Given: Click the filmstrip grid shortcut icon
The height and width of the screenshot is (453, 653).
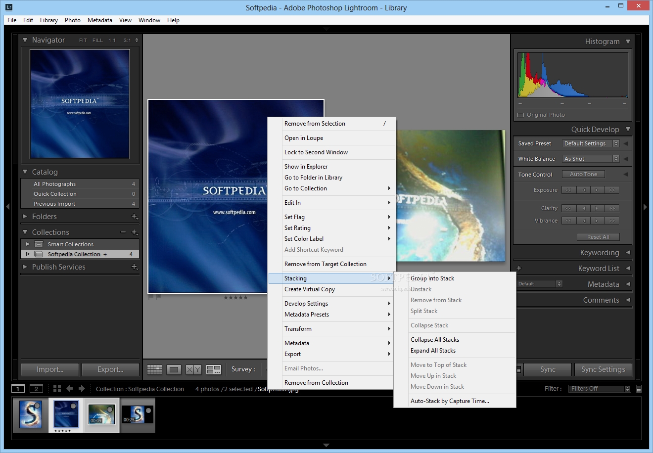Looking at the screenshot, I should coord(57,389).
